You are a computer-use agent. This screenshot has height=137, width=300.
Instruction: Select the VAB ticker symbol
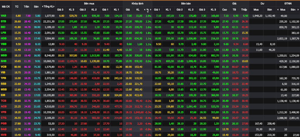3,16
